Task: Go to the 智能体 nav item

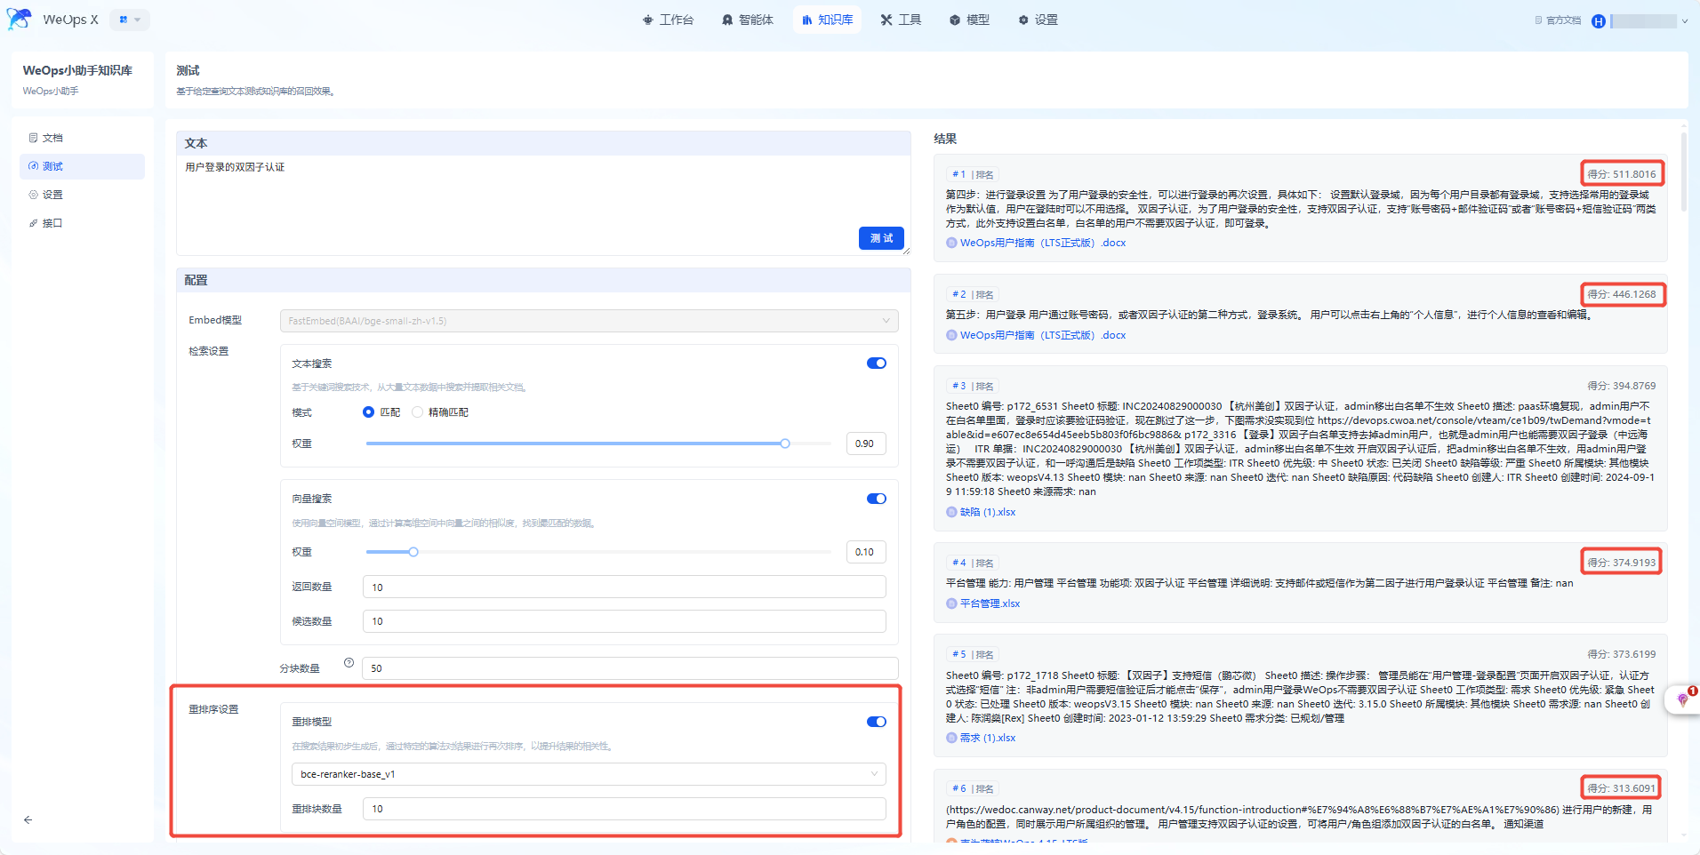Action: 748,20
